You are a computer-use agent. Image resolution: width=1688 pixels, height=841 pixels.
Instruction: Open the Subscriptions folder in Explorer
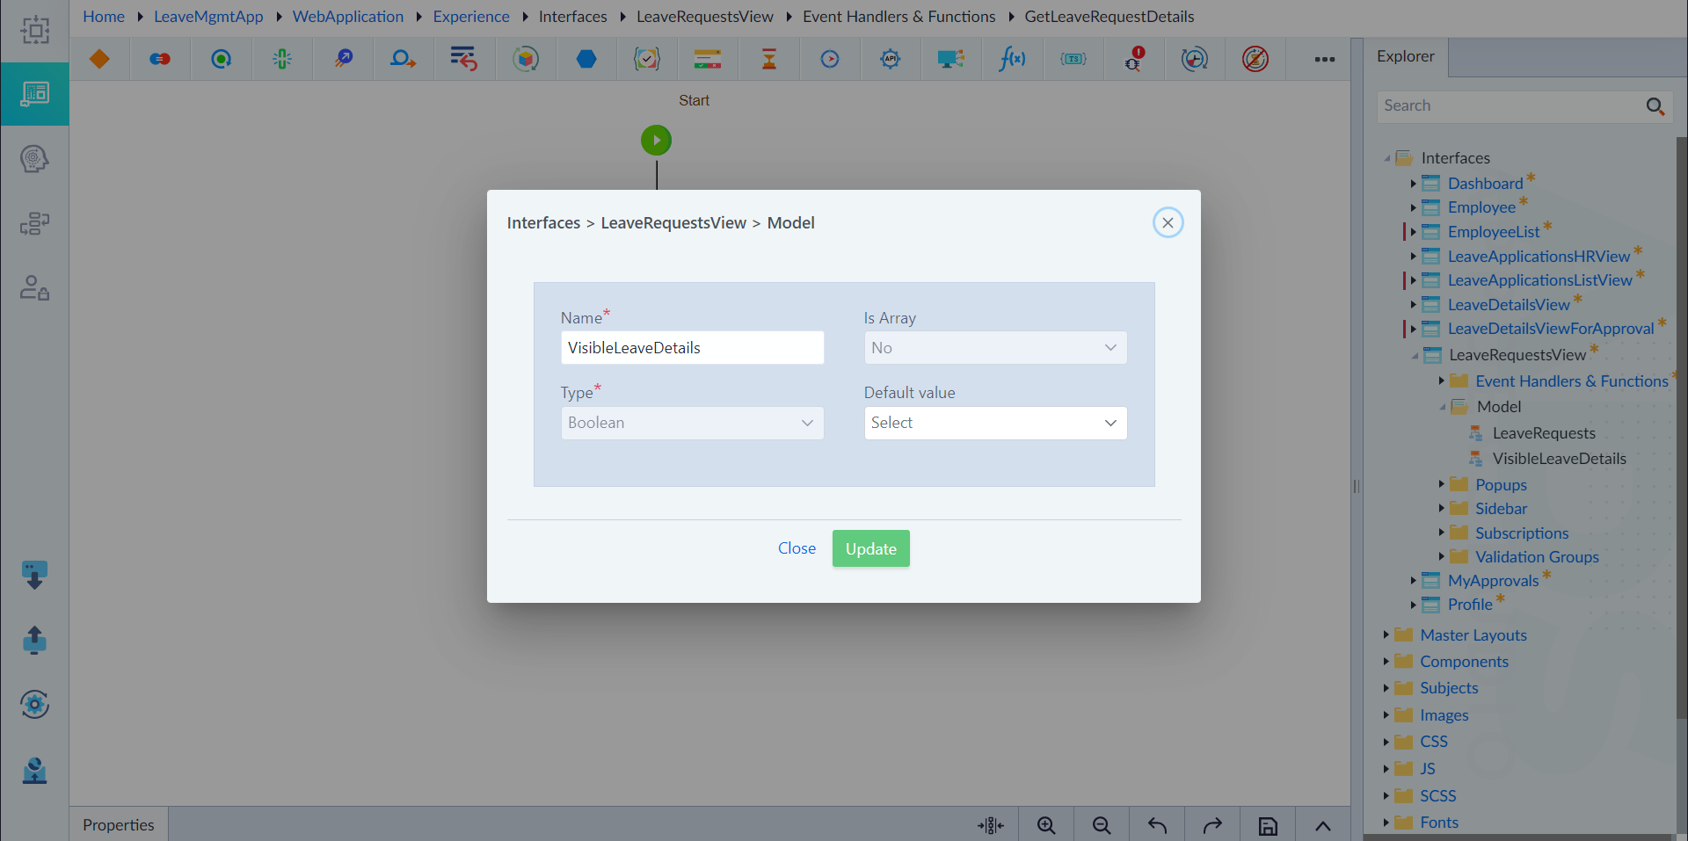tap(1522, 533)
